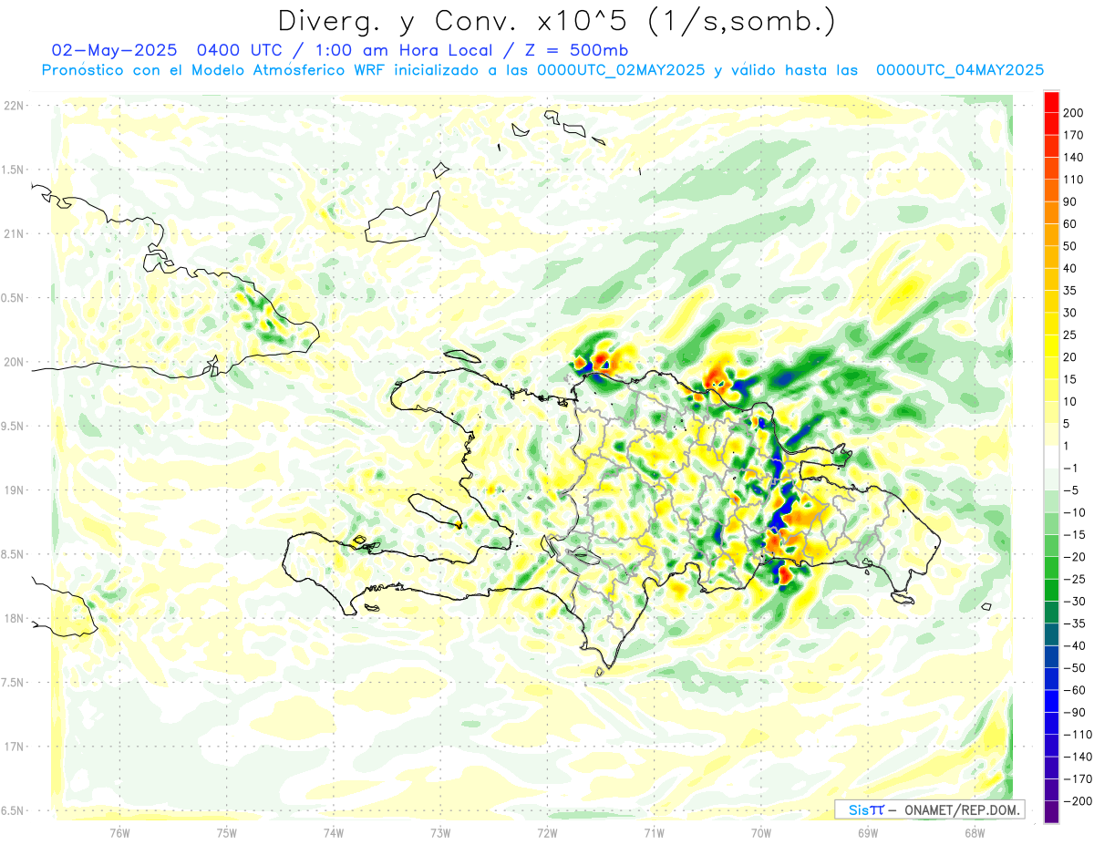This screenshot has width=1094, height=845.
Task: Click the '73W' longitude label
Action: click(440, 833)
